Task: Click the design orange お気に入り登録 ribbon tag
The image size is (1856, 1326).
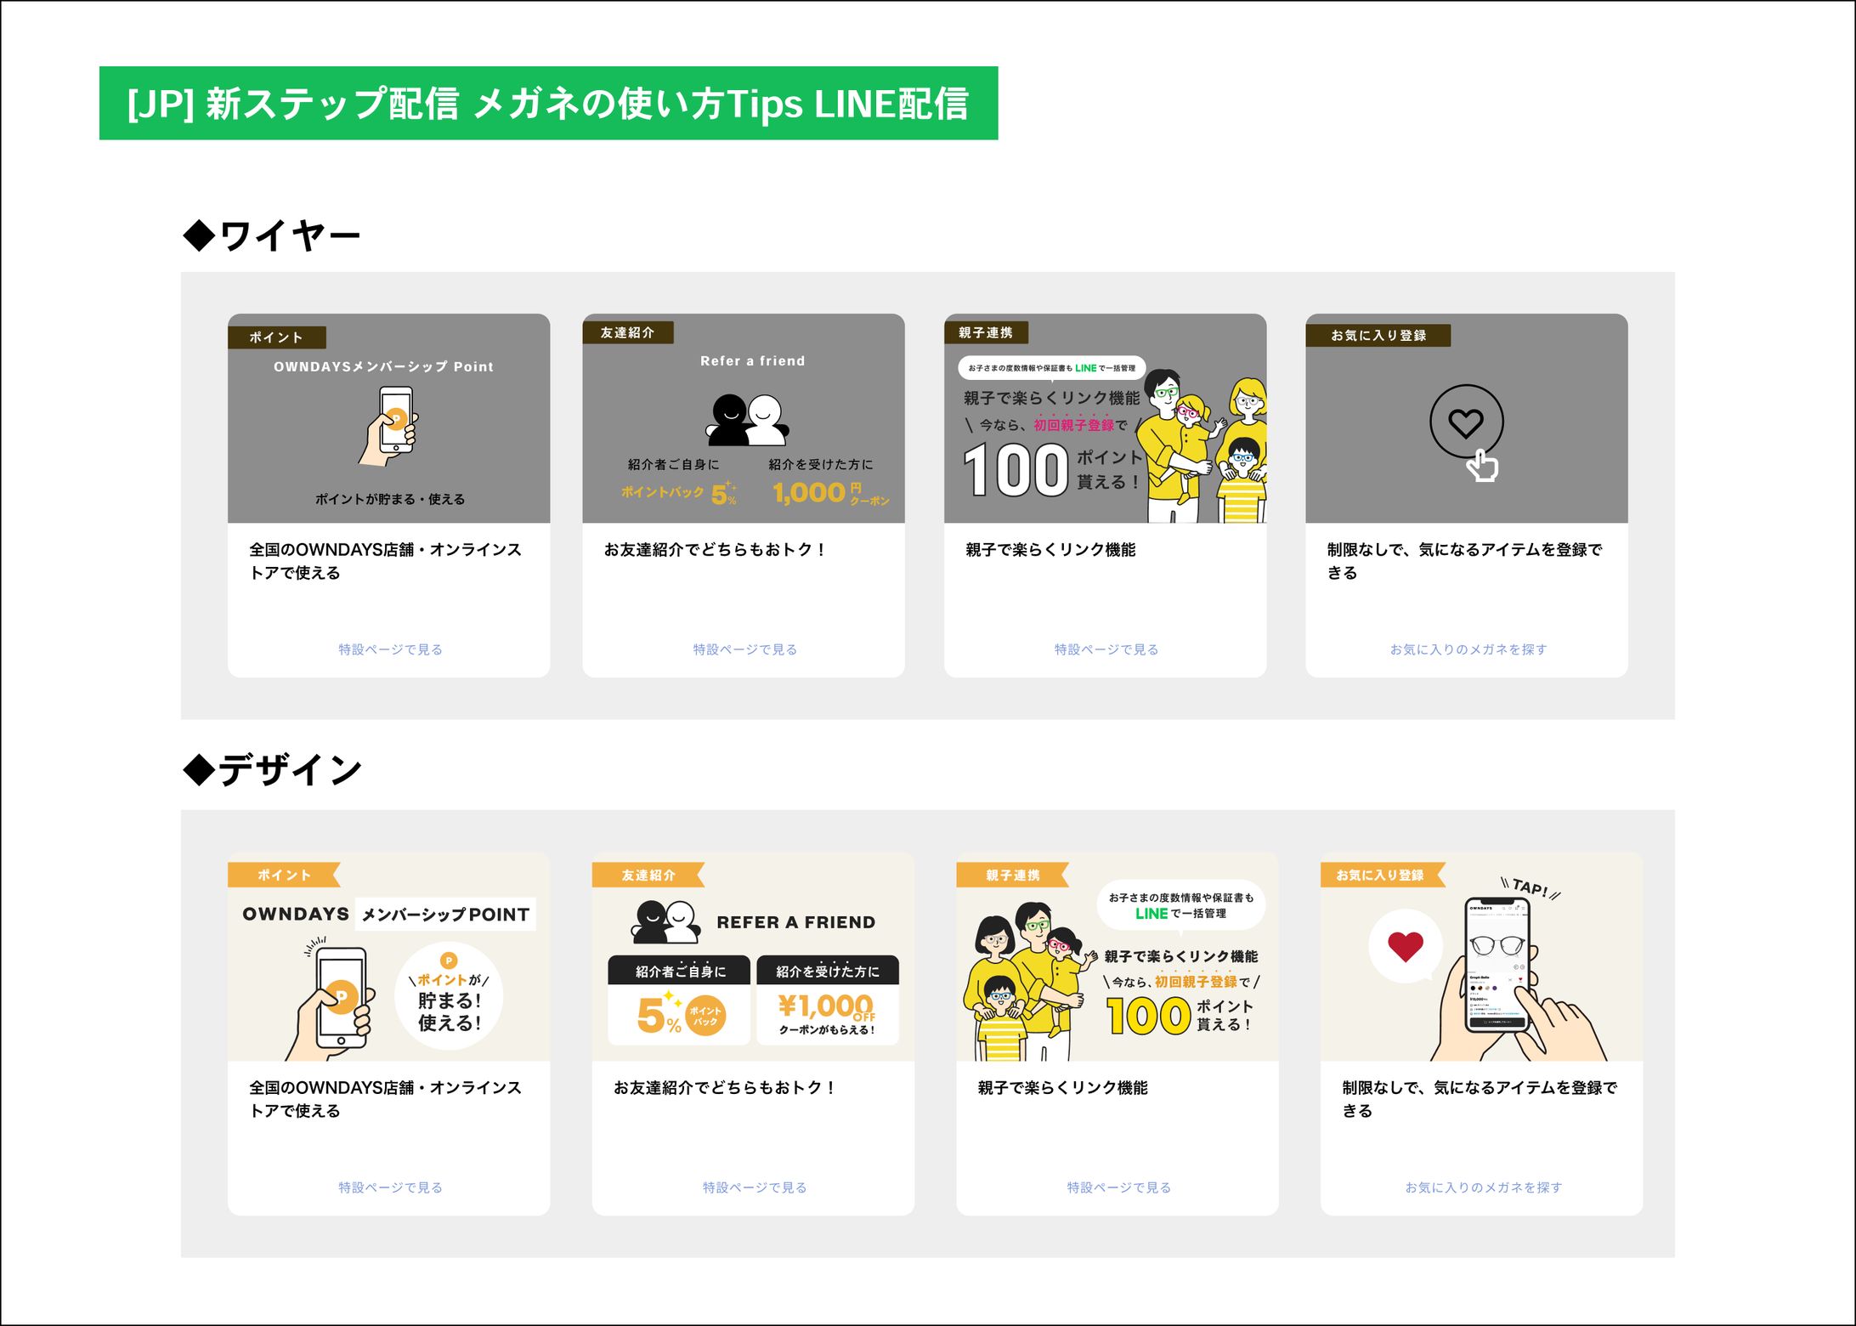Action: pyautogui.click(x=1383, y=875)
